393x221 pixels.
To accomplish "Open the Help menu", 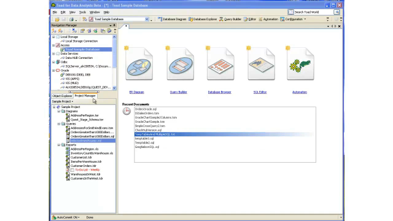I will click(106, 12).
